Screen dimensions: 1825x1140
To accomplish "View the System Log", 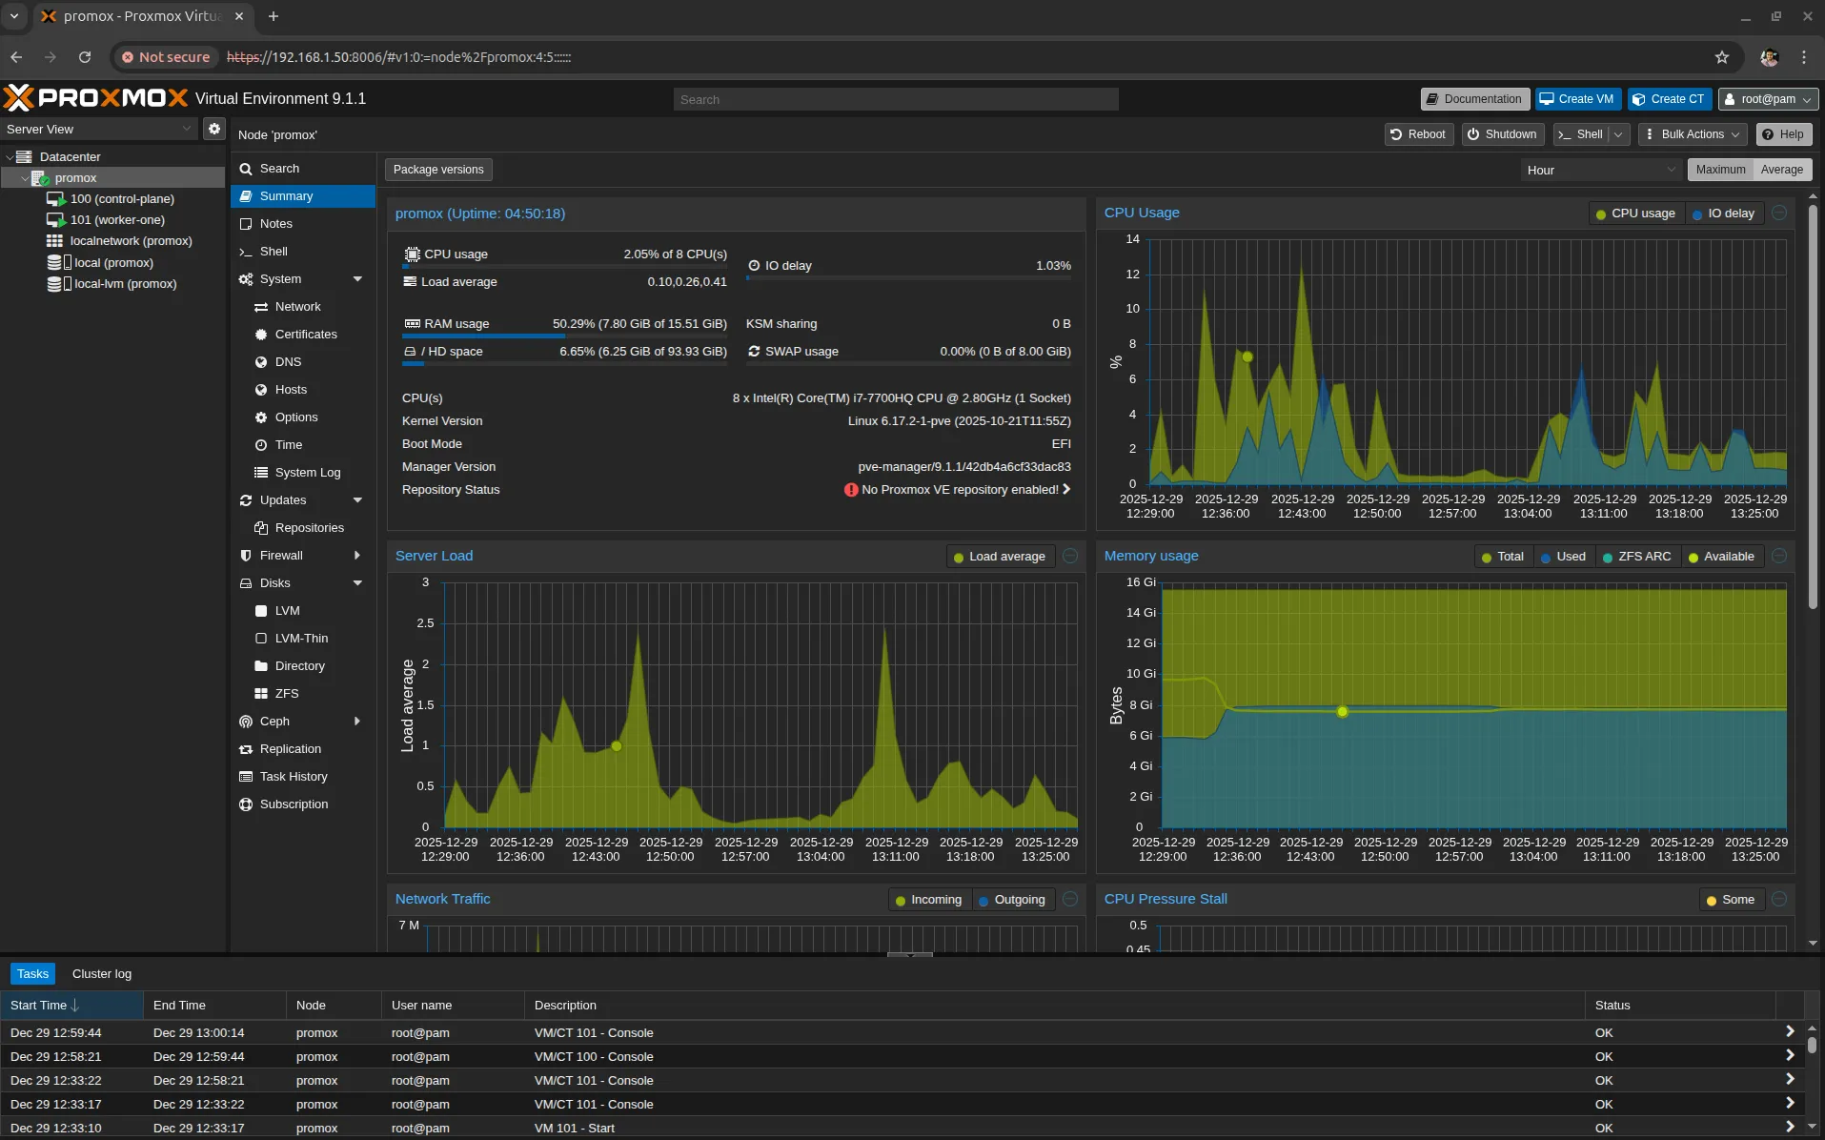I will [307, 472].
